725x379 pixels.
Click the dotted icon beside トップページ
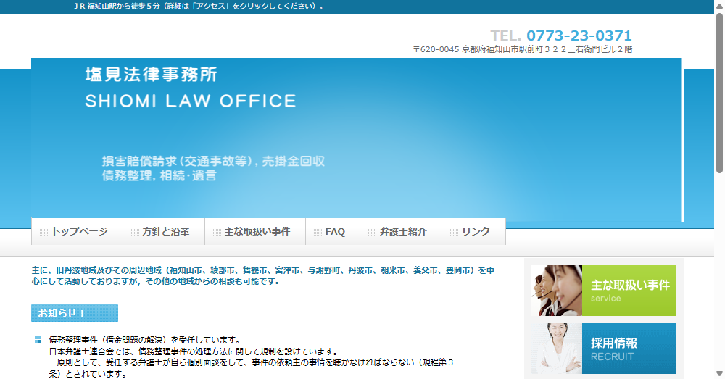[43, 232]
